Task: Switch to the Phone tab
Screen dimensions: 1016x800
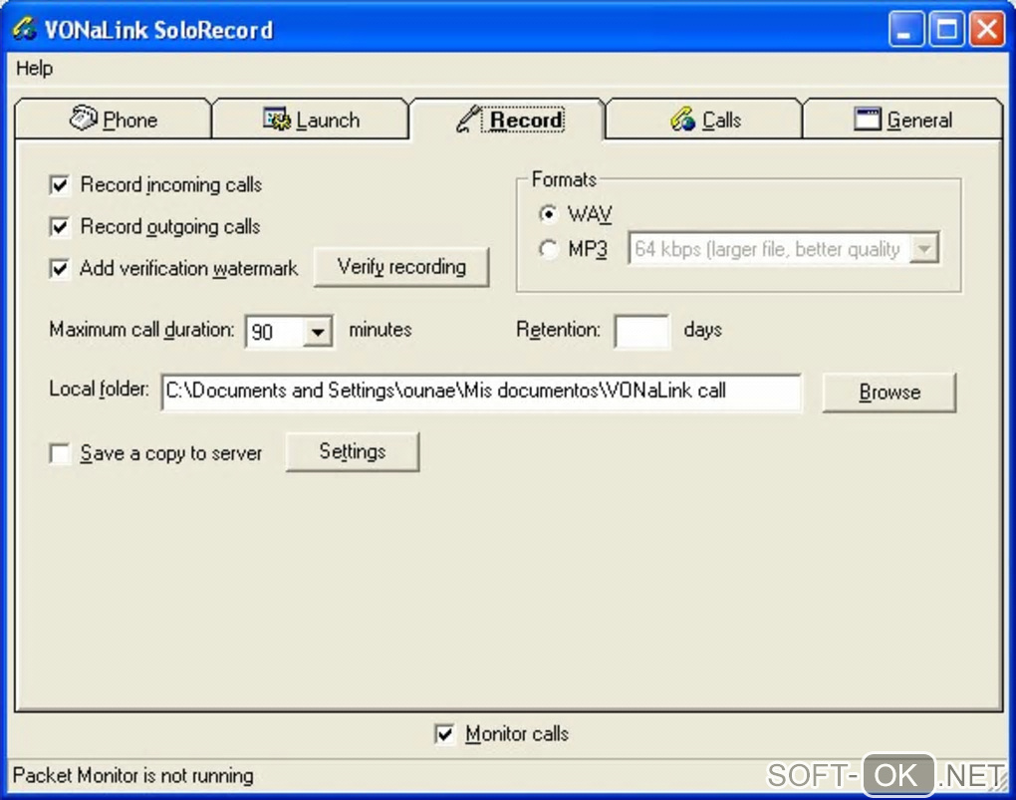Action: coord(114,120)
